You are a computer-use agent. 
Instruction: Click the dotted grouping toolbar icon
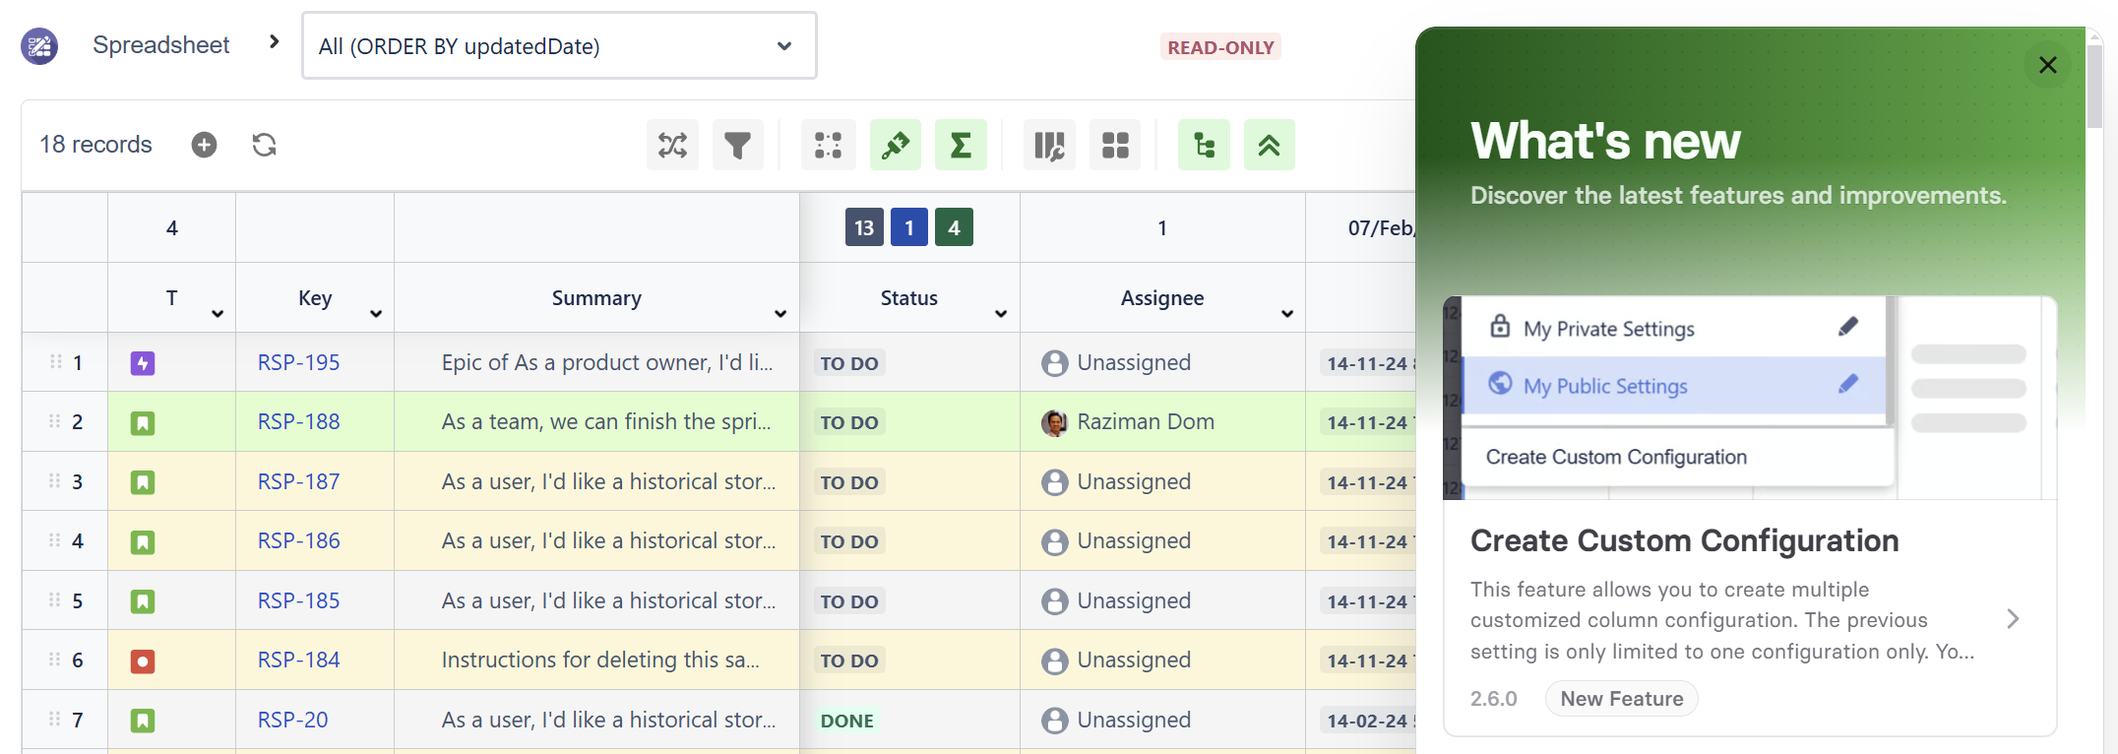pyautogui.click(x=828, y=146)
